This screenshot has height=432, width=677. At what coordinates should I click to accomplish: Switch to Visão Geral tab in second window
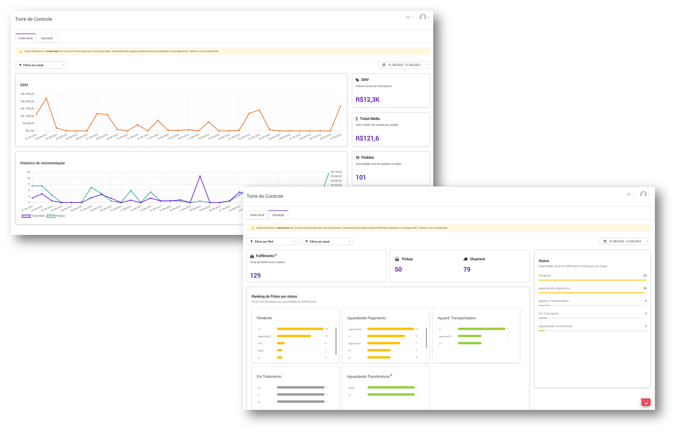click(x=257, y=215)
